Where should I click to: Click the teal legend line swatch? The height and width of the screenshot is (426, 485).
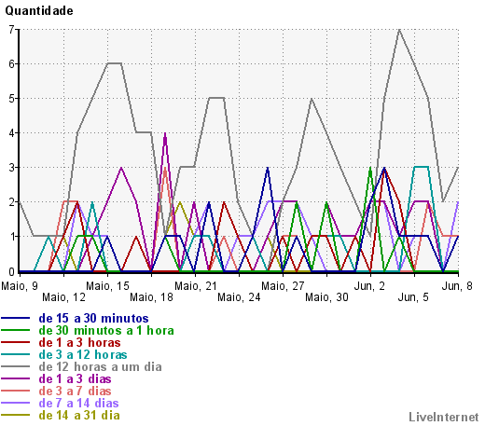click(16, 355)
